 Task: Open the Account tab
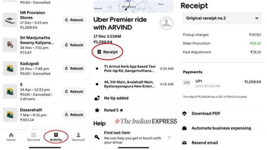click(78, 137)
